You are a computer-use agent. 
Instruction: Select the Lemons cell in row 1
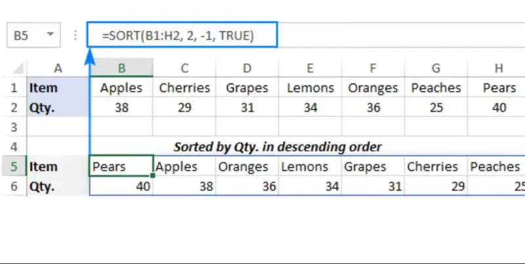pos(310,88)
